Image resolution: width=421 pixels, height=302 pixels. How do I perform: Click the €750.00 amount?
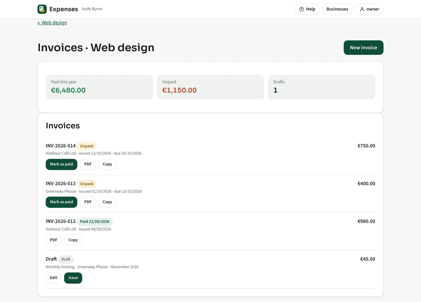click(x=366, y=146)
